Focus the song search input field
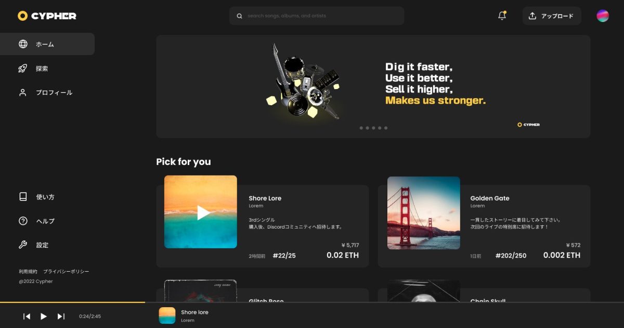624x328 pixels. 322,16
